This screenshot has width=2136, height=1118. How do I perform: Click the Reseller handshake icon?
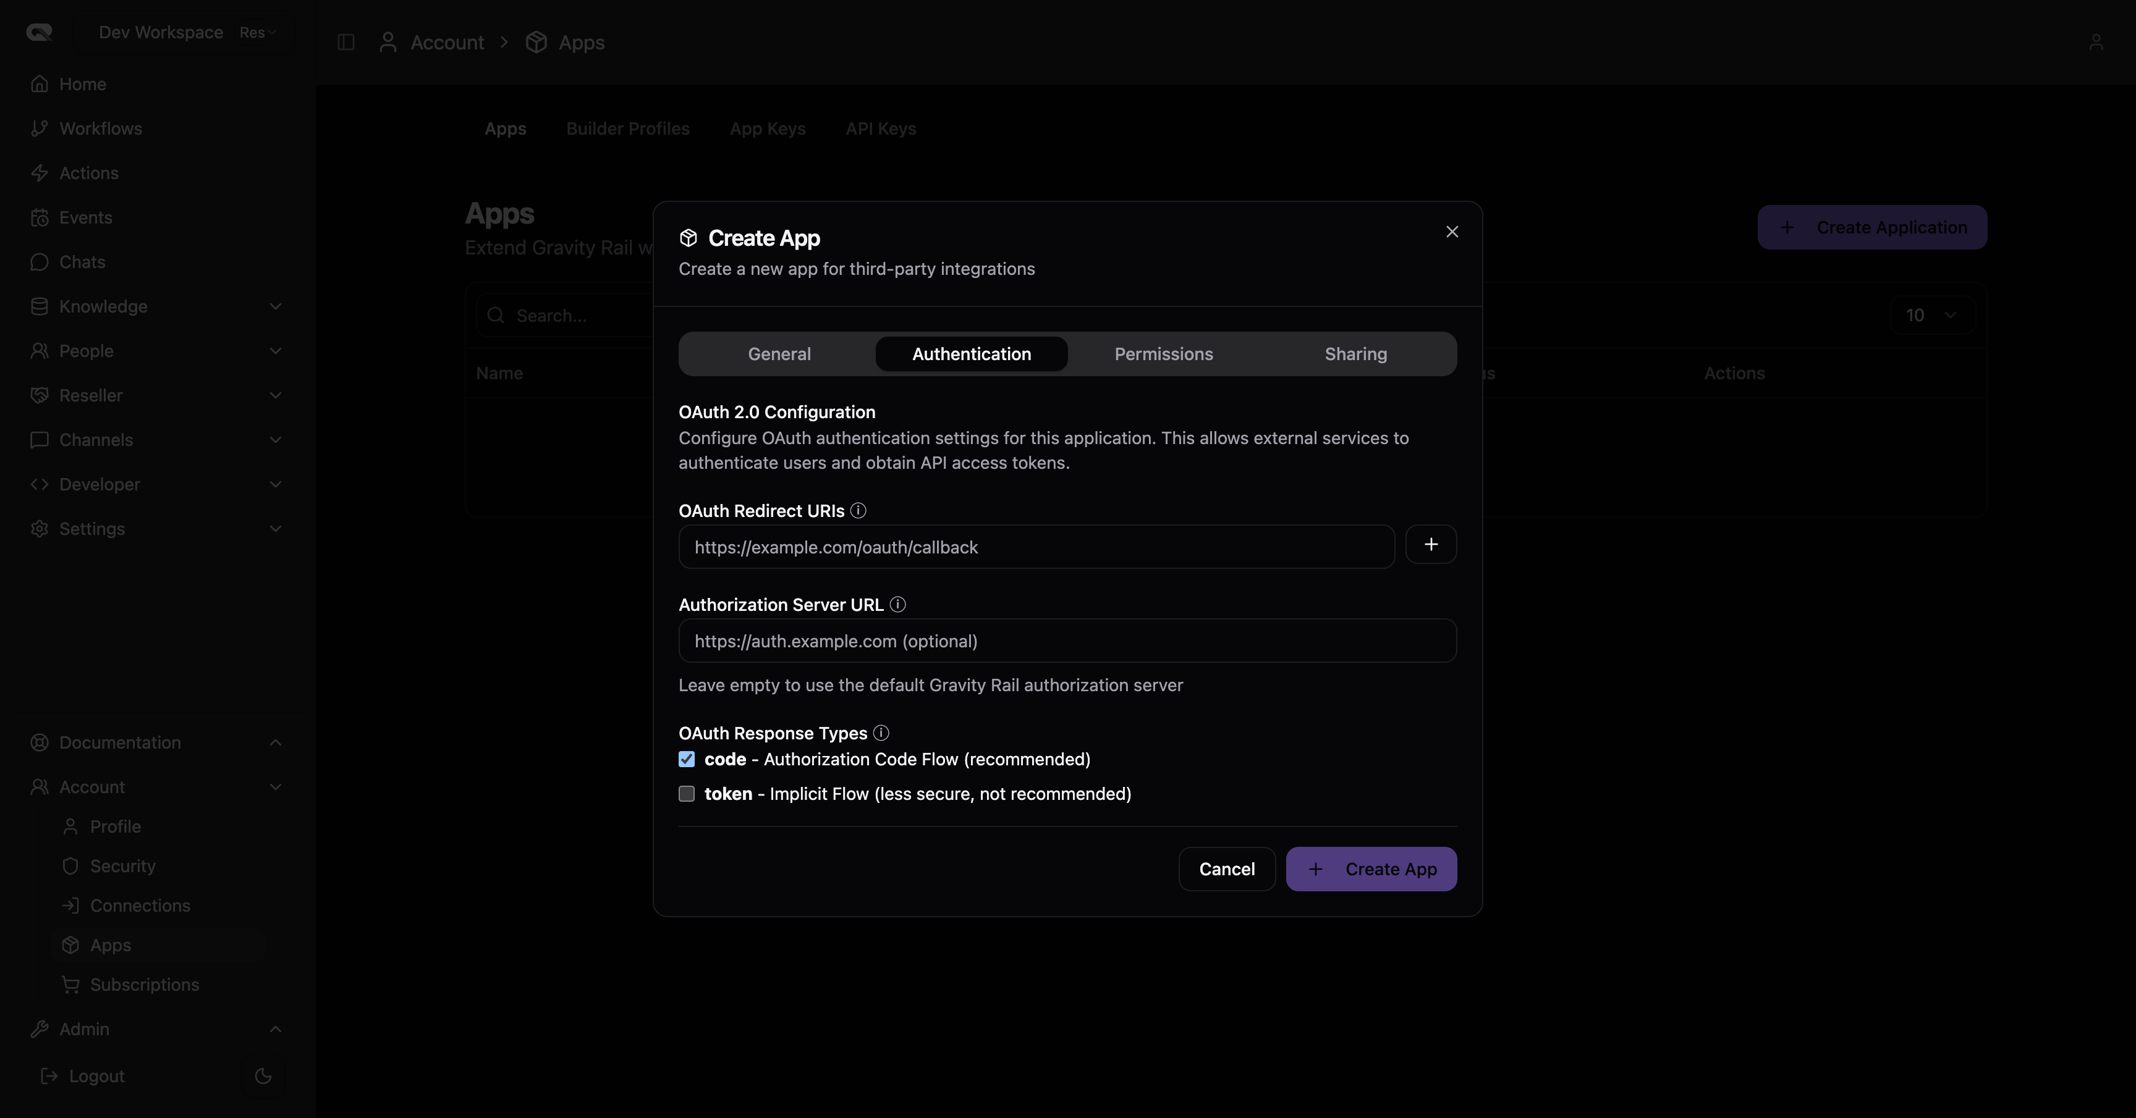[x=39, y=395]
